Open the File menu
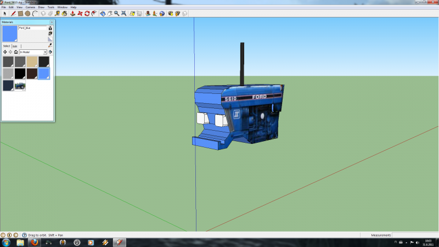The image size is (439, 247). (x=4, y=7)
